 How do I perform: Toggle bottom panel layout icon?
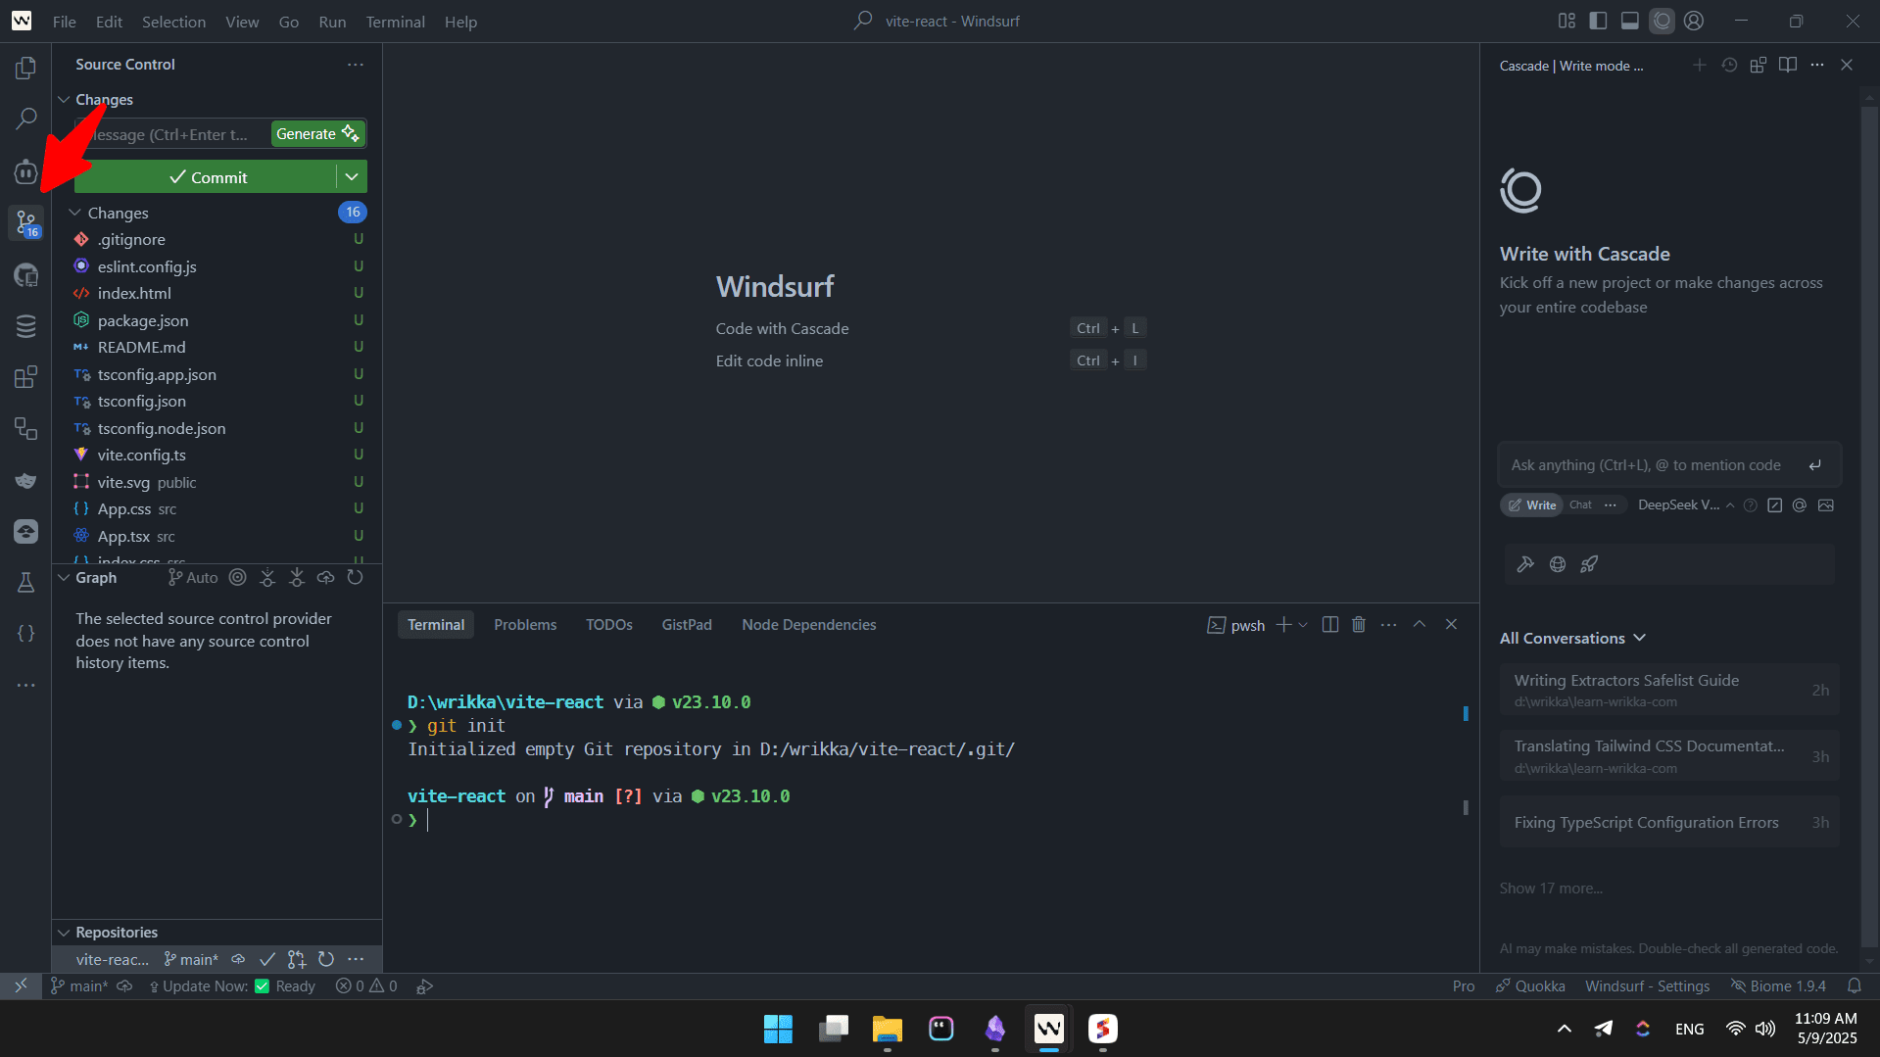(x=1630, y=21)
